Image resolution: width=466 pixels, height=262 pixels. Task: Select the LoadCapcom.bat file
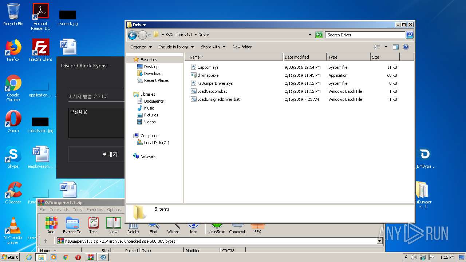(x=212, y=91)
